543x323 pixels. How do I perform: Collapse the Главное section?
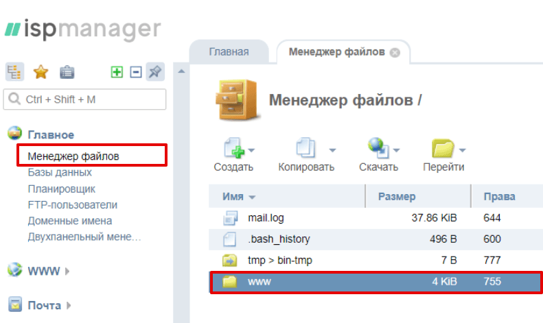click(x=51, y=134)
